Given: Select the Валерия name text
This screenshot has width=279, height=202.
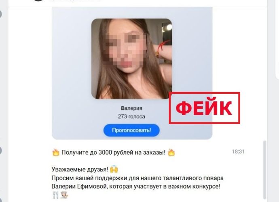Looking at the screenshot, I should 131,108.
